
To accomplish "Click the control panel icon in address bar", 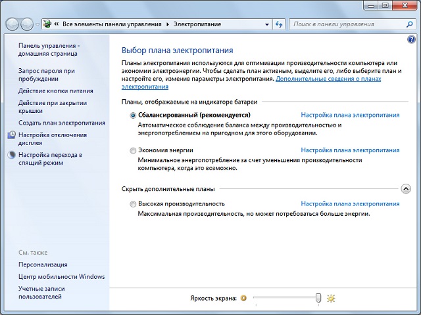I will point(47,24).
